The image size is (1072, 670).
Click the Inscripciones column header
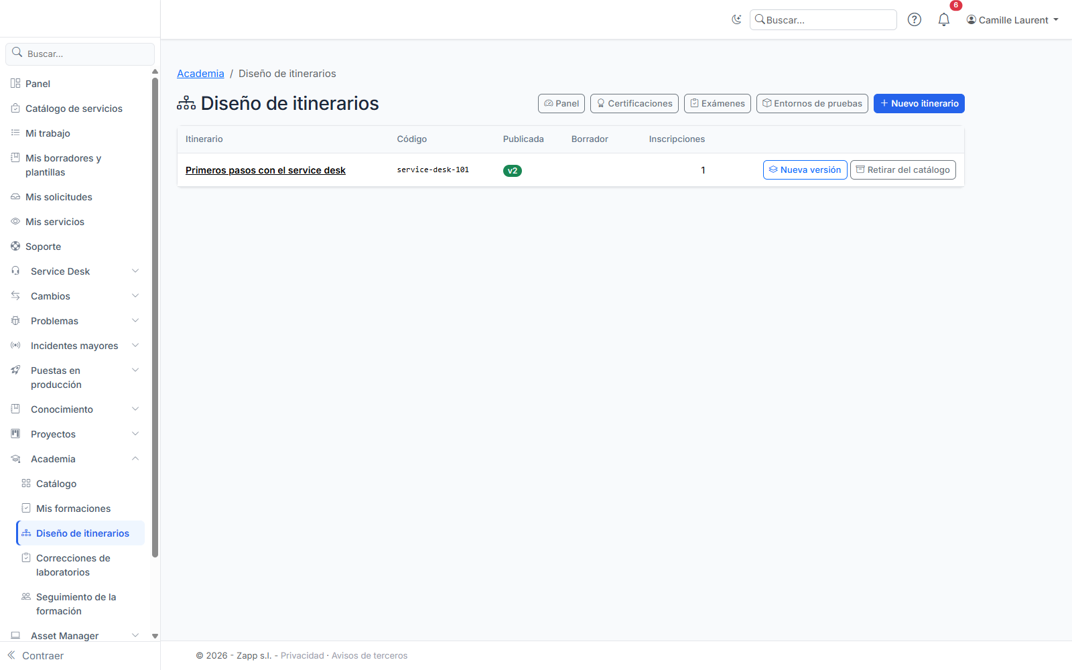(x=677, y=139)
